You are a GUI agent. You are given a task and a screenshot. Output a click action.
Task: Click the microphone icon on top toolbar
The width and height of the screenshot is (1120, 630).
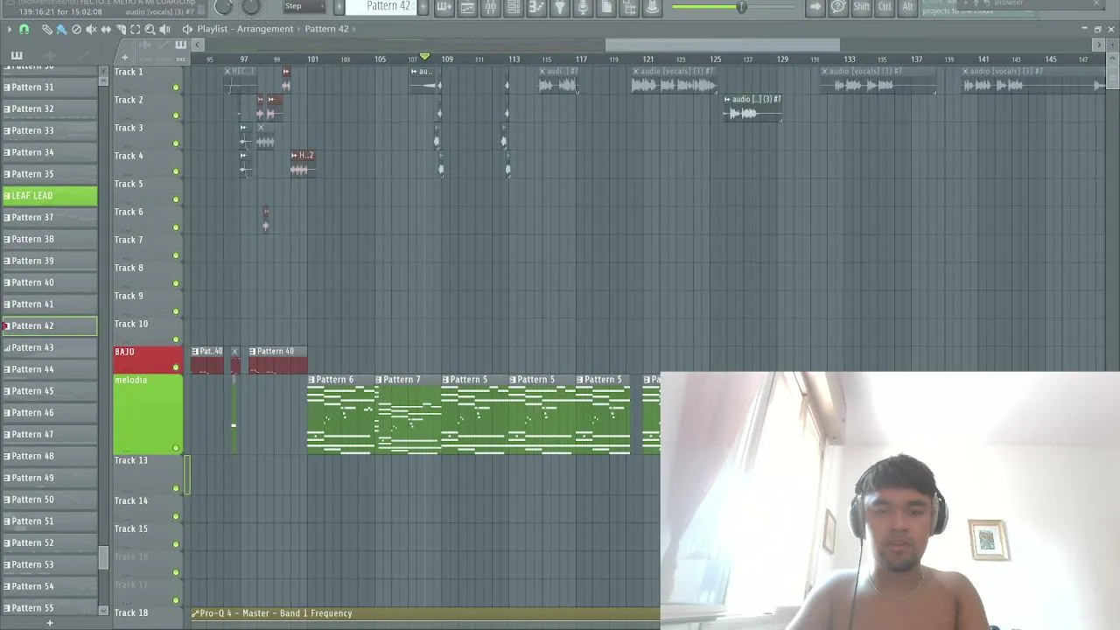coord(583,7)
